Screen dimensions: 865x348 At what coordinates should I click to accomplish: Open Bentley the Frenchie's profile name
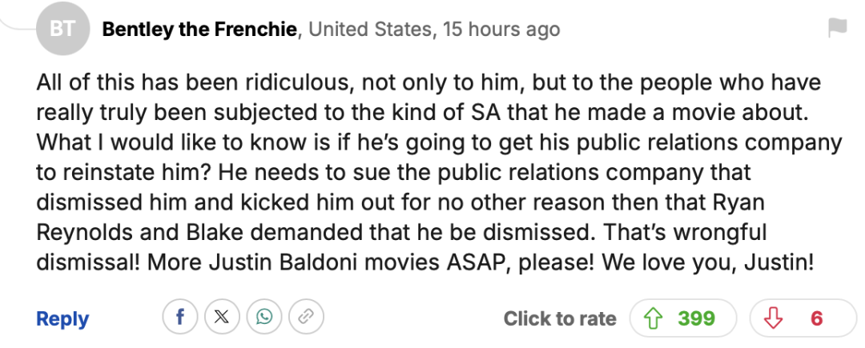tap(200, 30)
